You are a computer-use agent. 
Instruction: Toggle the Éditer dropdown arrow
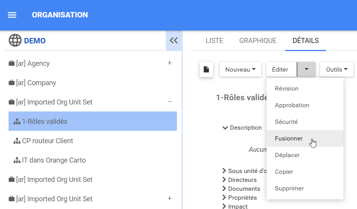306,70
